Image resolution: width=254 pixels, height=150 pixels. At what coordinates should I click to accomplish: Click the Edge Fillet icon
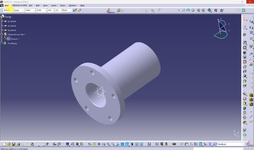point(245,94)
